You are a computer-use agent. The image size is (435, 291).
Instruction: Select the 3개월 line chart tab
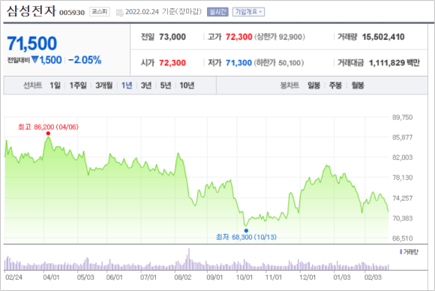tap(104, 85)
